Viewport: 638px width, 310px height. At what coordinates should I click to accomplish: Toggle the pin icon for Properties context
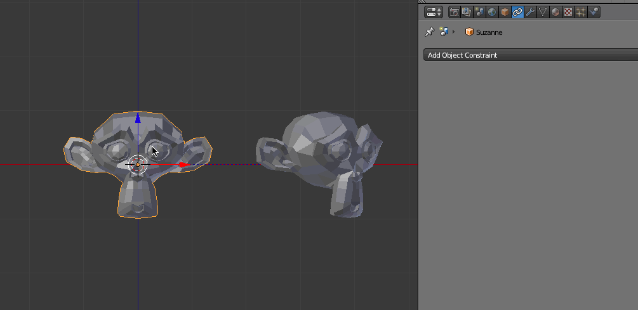pos(429,32)
